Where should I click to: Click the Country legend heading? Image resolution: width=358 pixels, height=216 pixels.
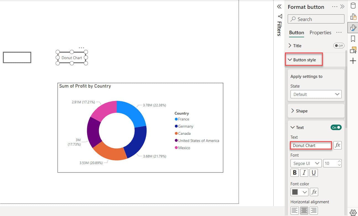tap(181, 114)
